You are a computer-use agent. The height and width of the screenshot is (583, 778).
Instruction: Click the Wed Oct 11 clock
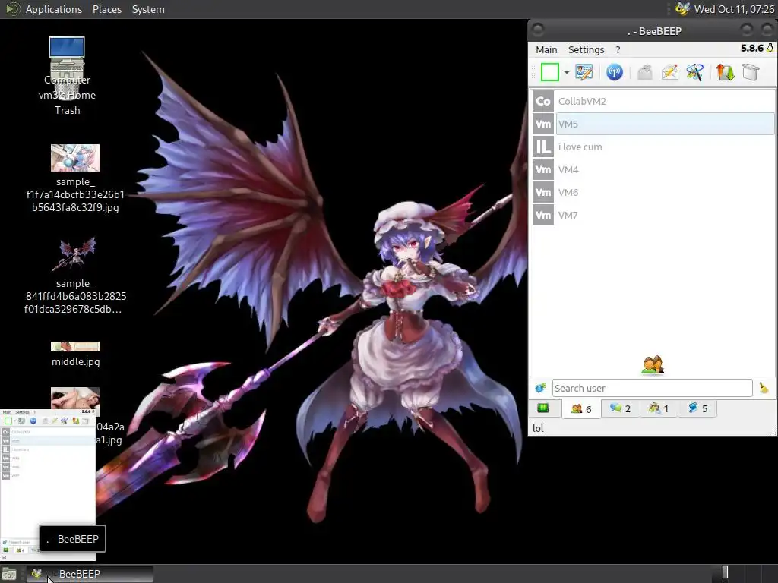(734, 9)
